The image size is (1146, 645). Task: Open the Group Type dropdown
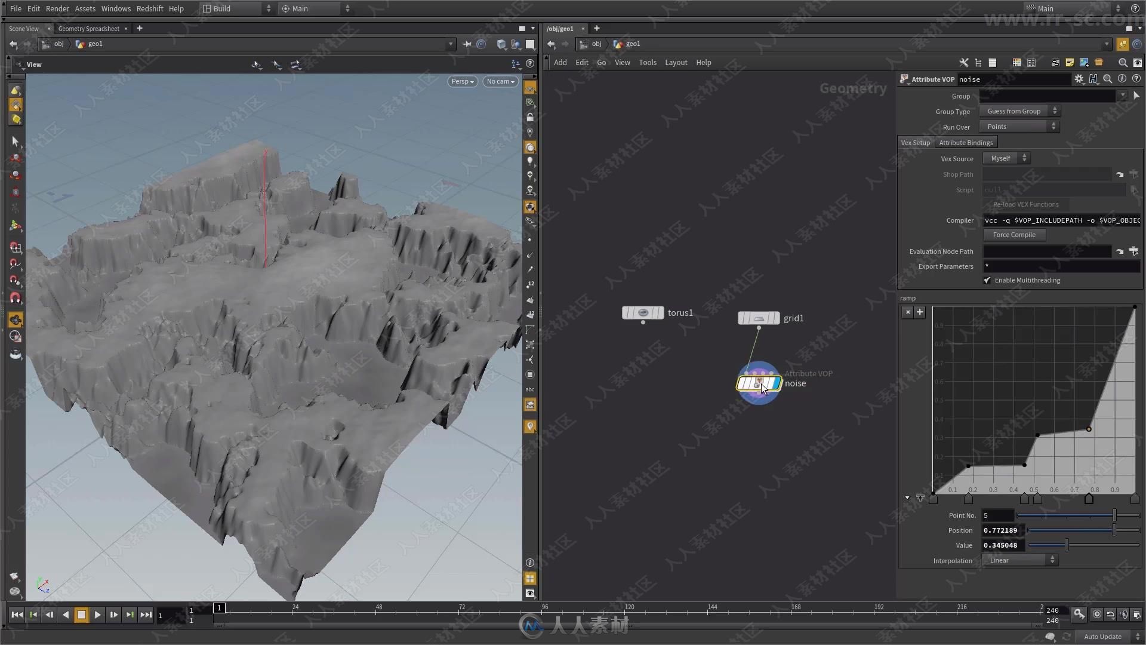coord(1020,110)
